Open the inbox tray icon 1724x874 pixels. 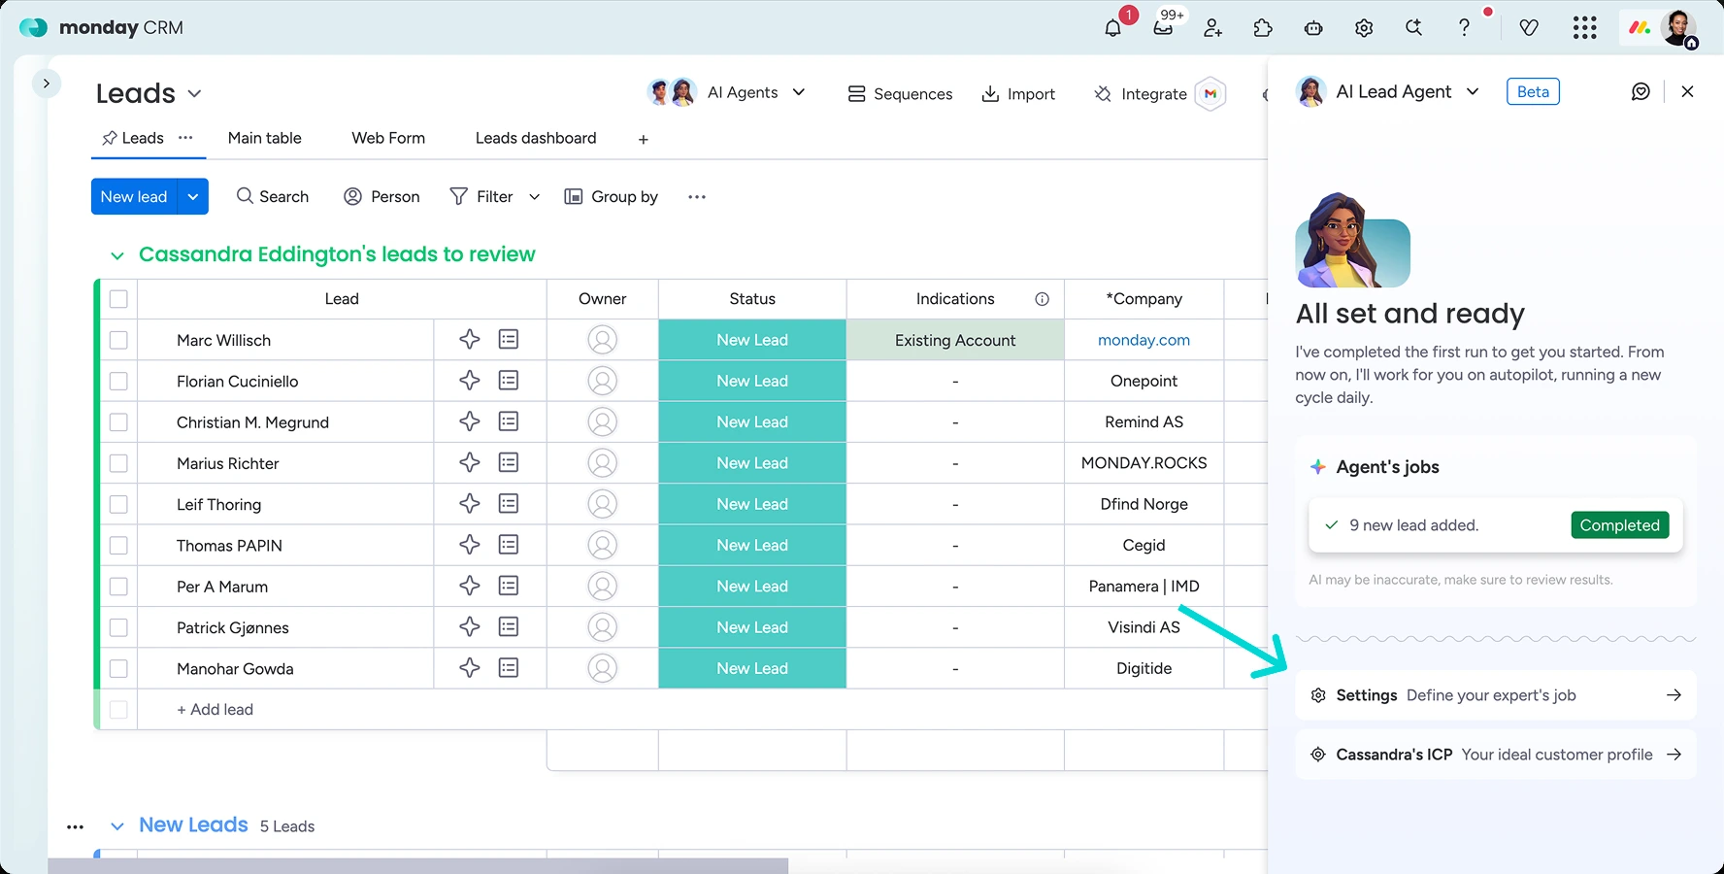(1163, 28)
